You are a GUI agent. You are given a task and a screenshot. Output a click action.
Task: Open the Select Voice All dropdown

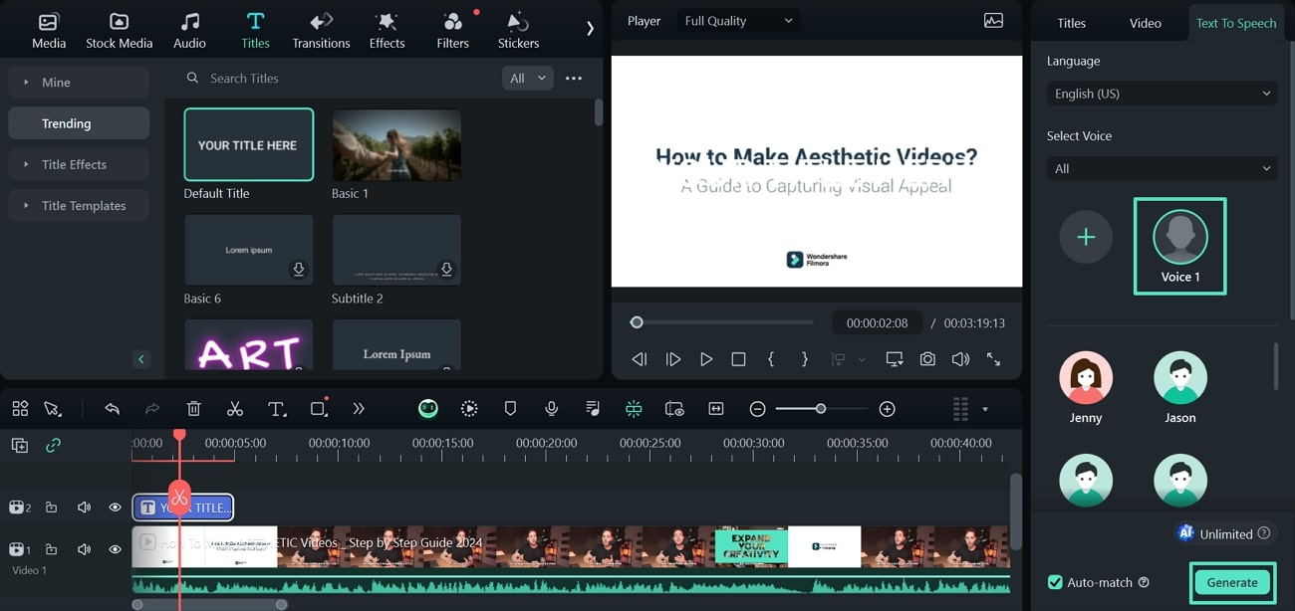pos(1163,169)
